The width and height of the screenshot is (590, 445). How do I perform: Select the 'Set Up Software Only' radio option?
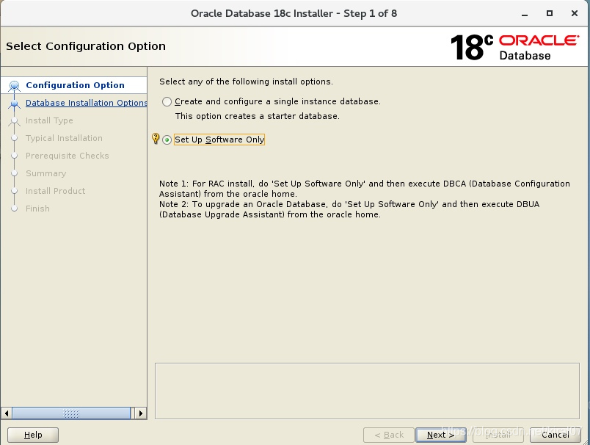point(167,140)
